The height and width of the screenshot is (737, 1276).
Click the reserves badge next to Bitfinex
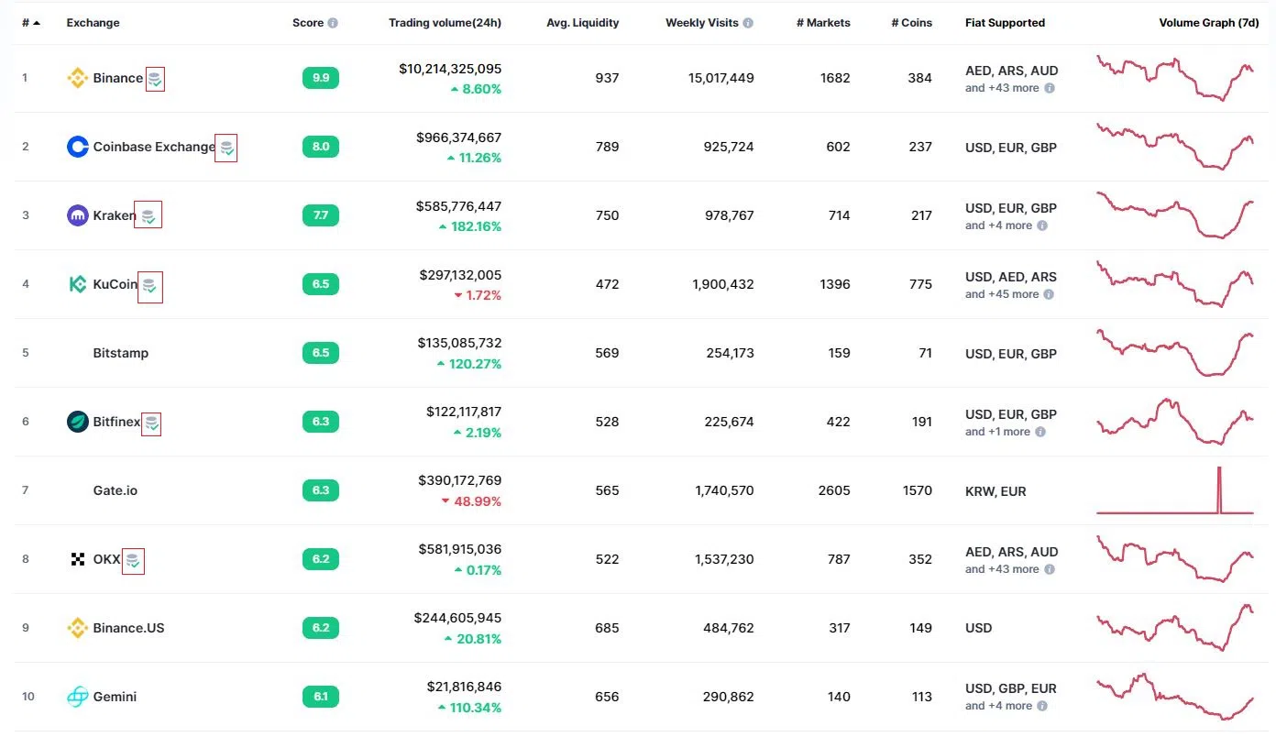(x=151, y=423)
